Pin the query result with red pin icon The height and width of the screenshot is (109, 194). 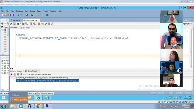[12, 74]
